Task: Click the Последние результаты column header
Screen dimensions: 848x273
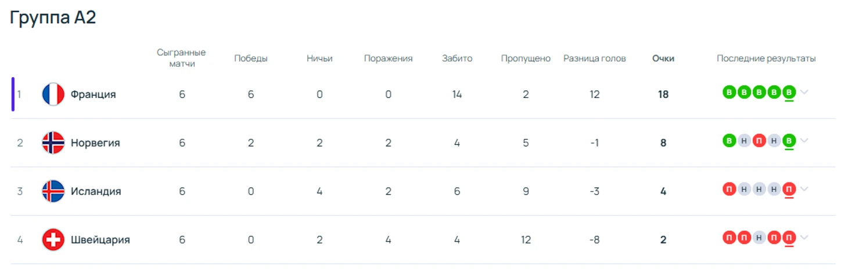Action: point(766,59)
